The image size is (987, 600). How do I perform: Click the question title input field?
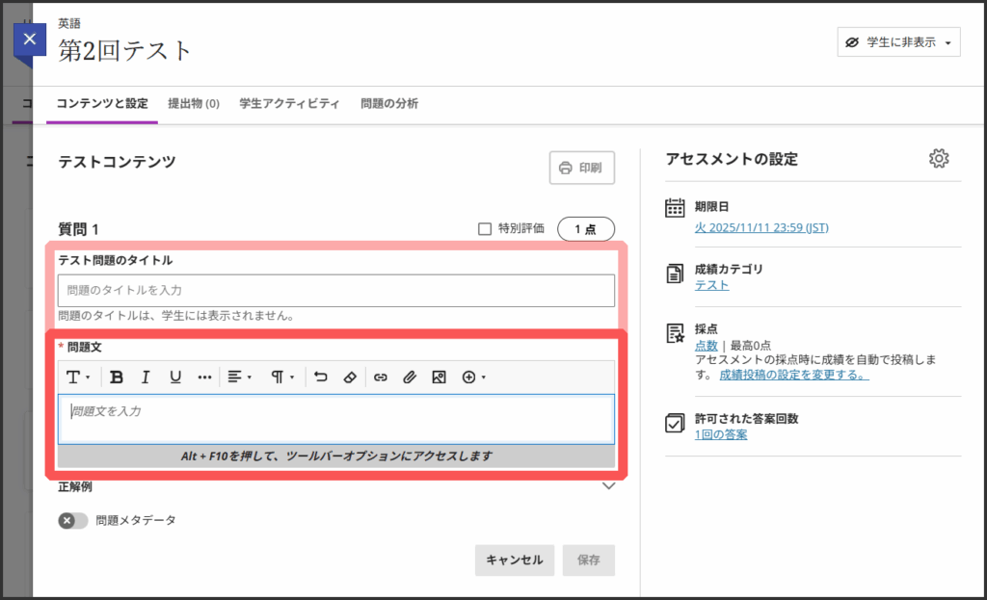click(x=335, y=290)
